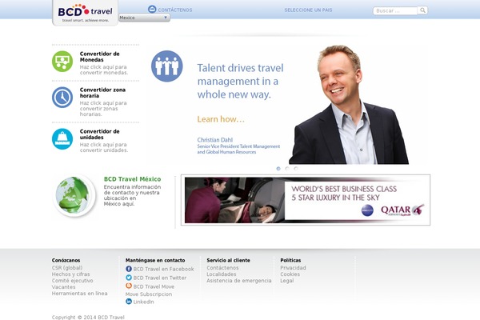Open the Qatar Airways banner ad
This screenshot has height=320, width=480.
[306, 200]
